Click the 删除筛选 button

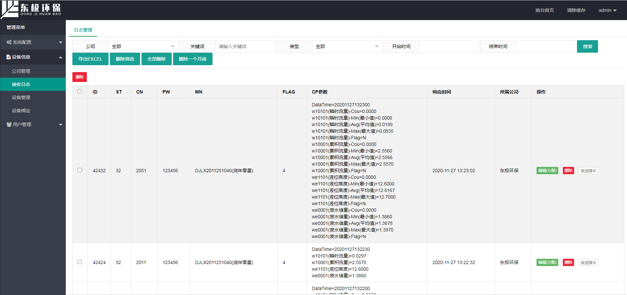pyautogui.click(x=125, y=59)
